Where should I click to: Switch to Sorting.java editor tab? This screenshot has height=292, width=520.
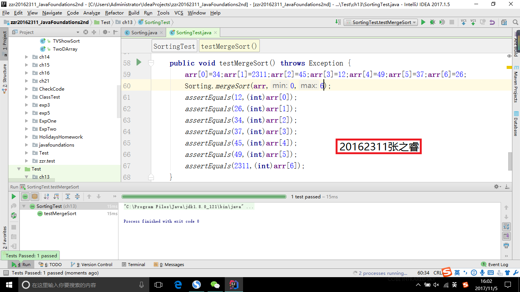[x=143, y=33]
